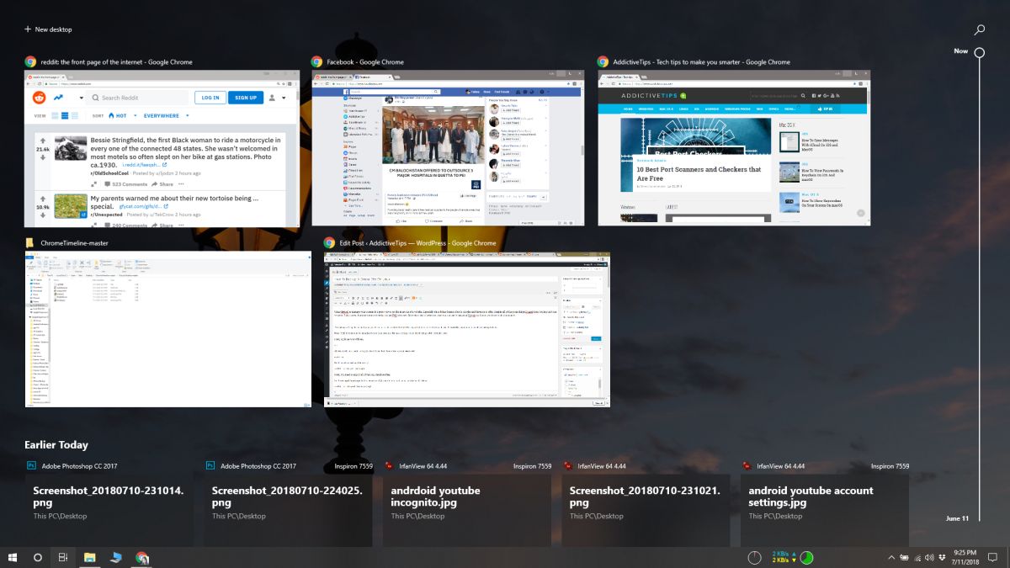Click the Chrome icon beside the Facebook title
Image resolution: width=1010 pixels, height=568 pixels.
click(x=317, y=61)
